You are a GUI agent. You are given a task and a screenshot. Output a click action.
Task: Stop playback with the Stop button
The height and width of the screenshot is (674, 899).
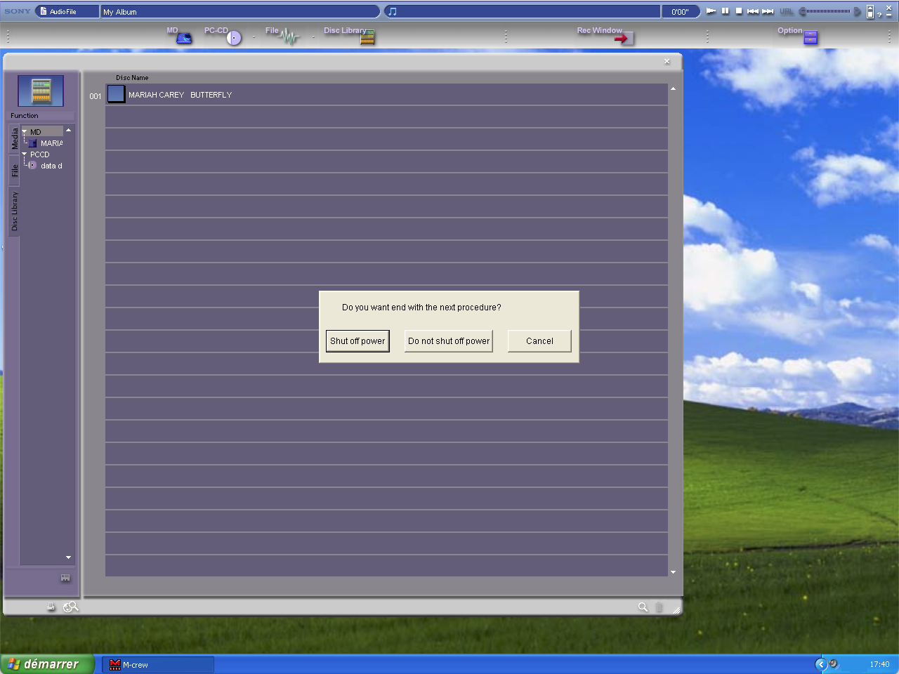pyautogui.click(x=739, y=11)
